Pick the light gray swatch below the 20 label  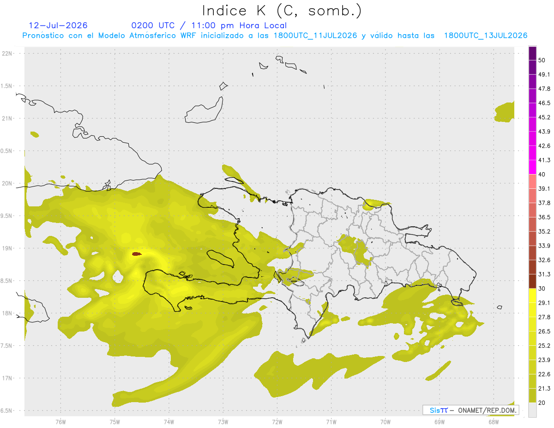532,410
